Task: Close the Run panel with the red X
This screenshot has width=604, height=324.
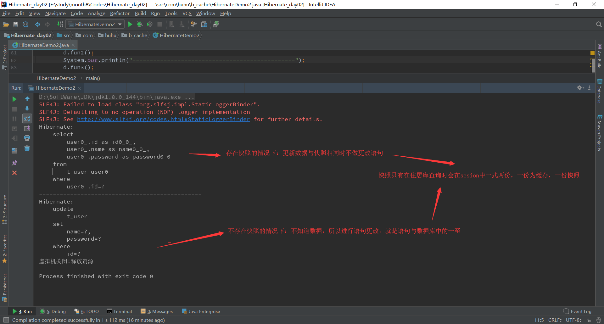Action: tap(14, 173)
